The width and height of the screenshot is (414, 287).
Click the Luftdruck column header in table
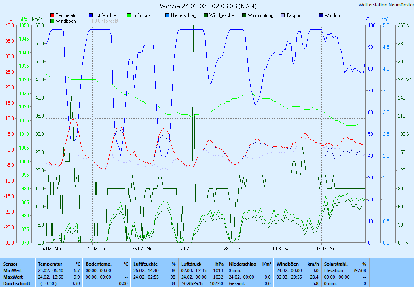191,264
